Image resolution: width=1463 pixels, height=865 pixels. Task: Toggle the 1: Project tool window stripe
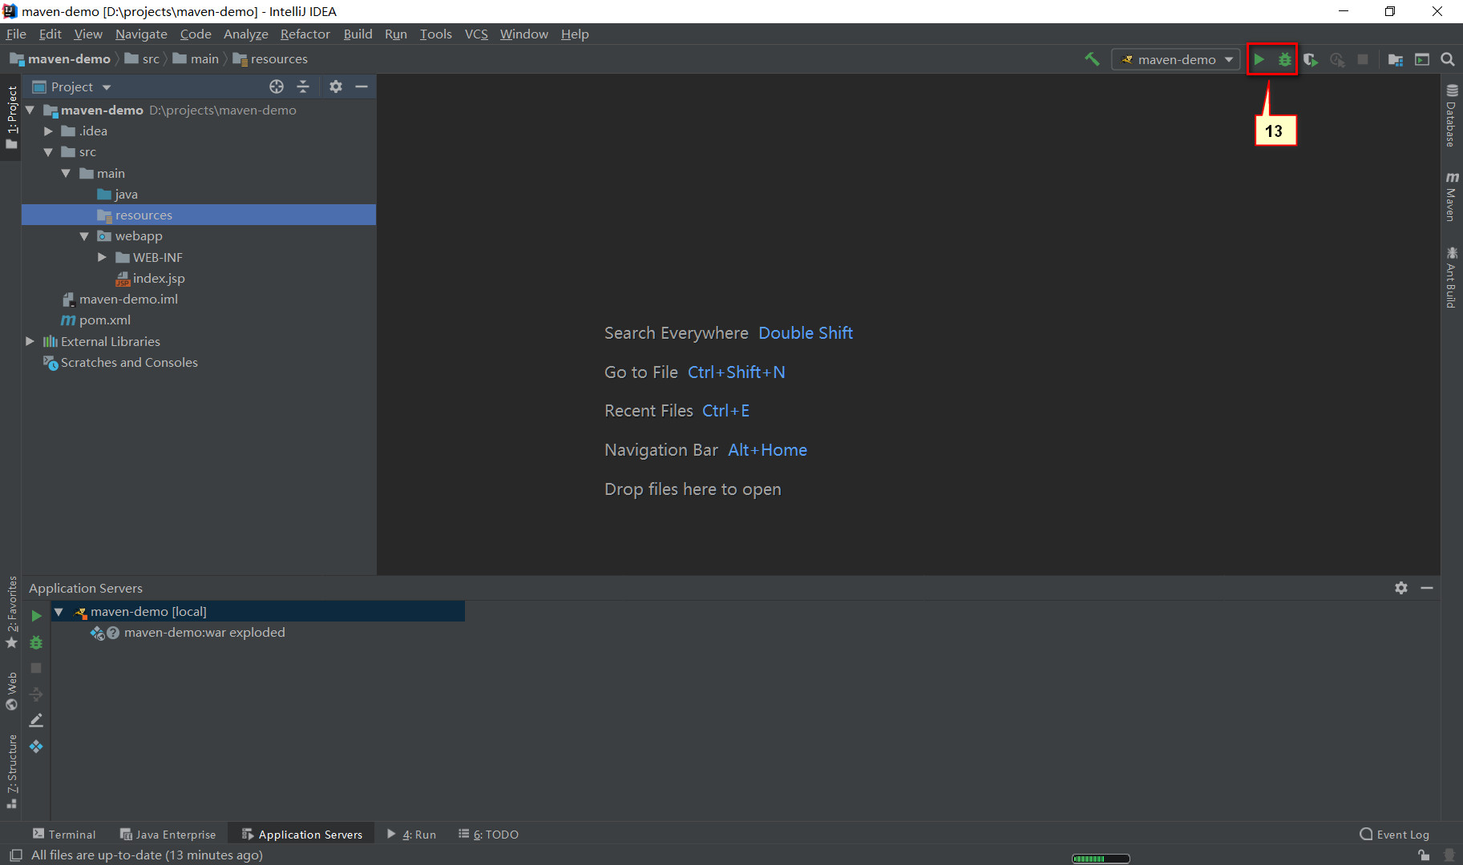[11, 117]
